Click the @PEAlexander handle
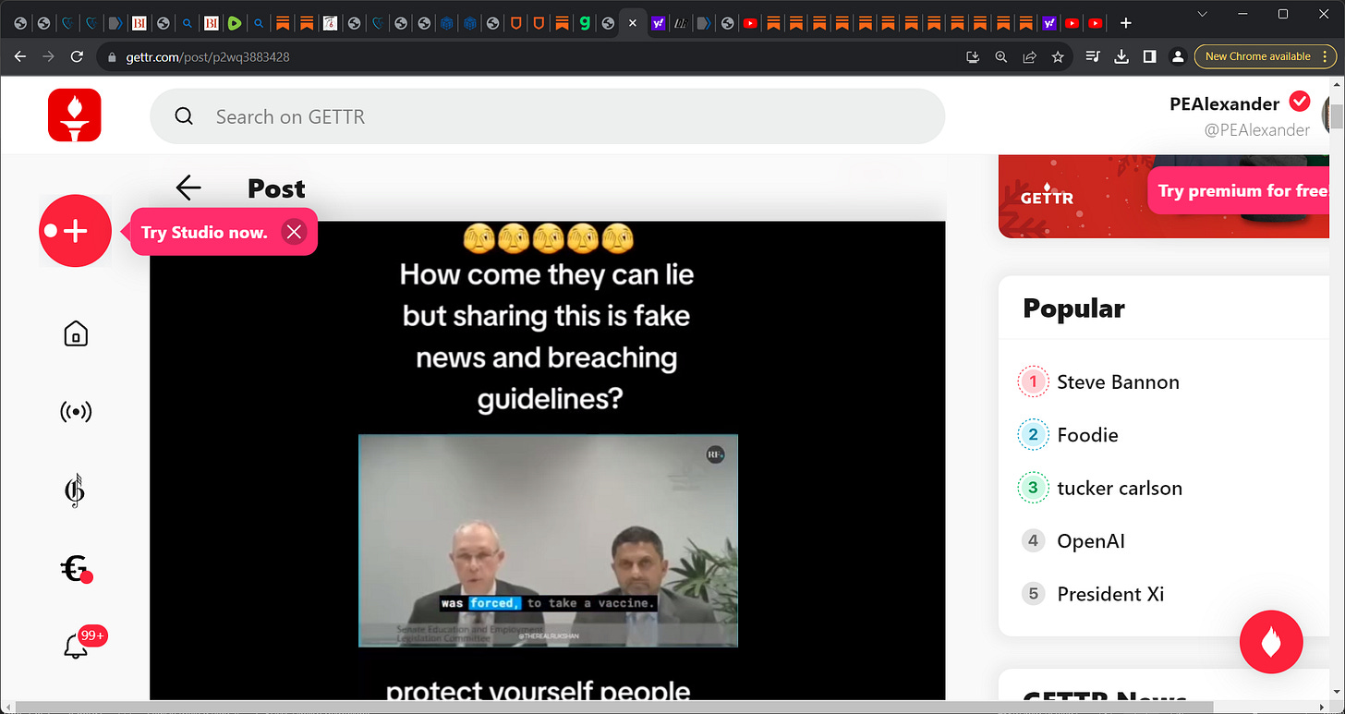1345x714 pixels. [x=1257, y=130]
